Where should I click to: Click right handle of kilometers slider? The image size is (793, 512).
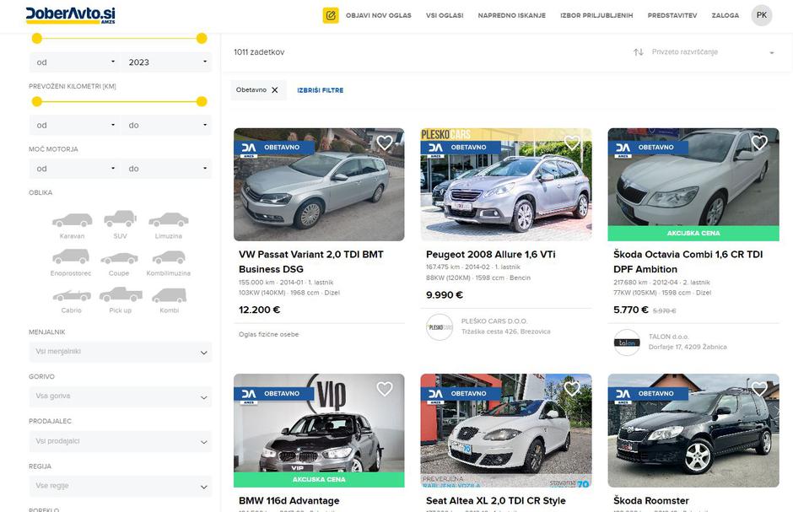202,101
